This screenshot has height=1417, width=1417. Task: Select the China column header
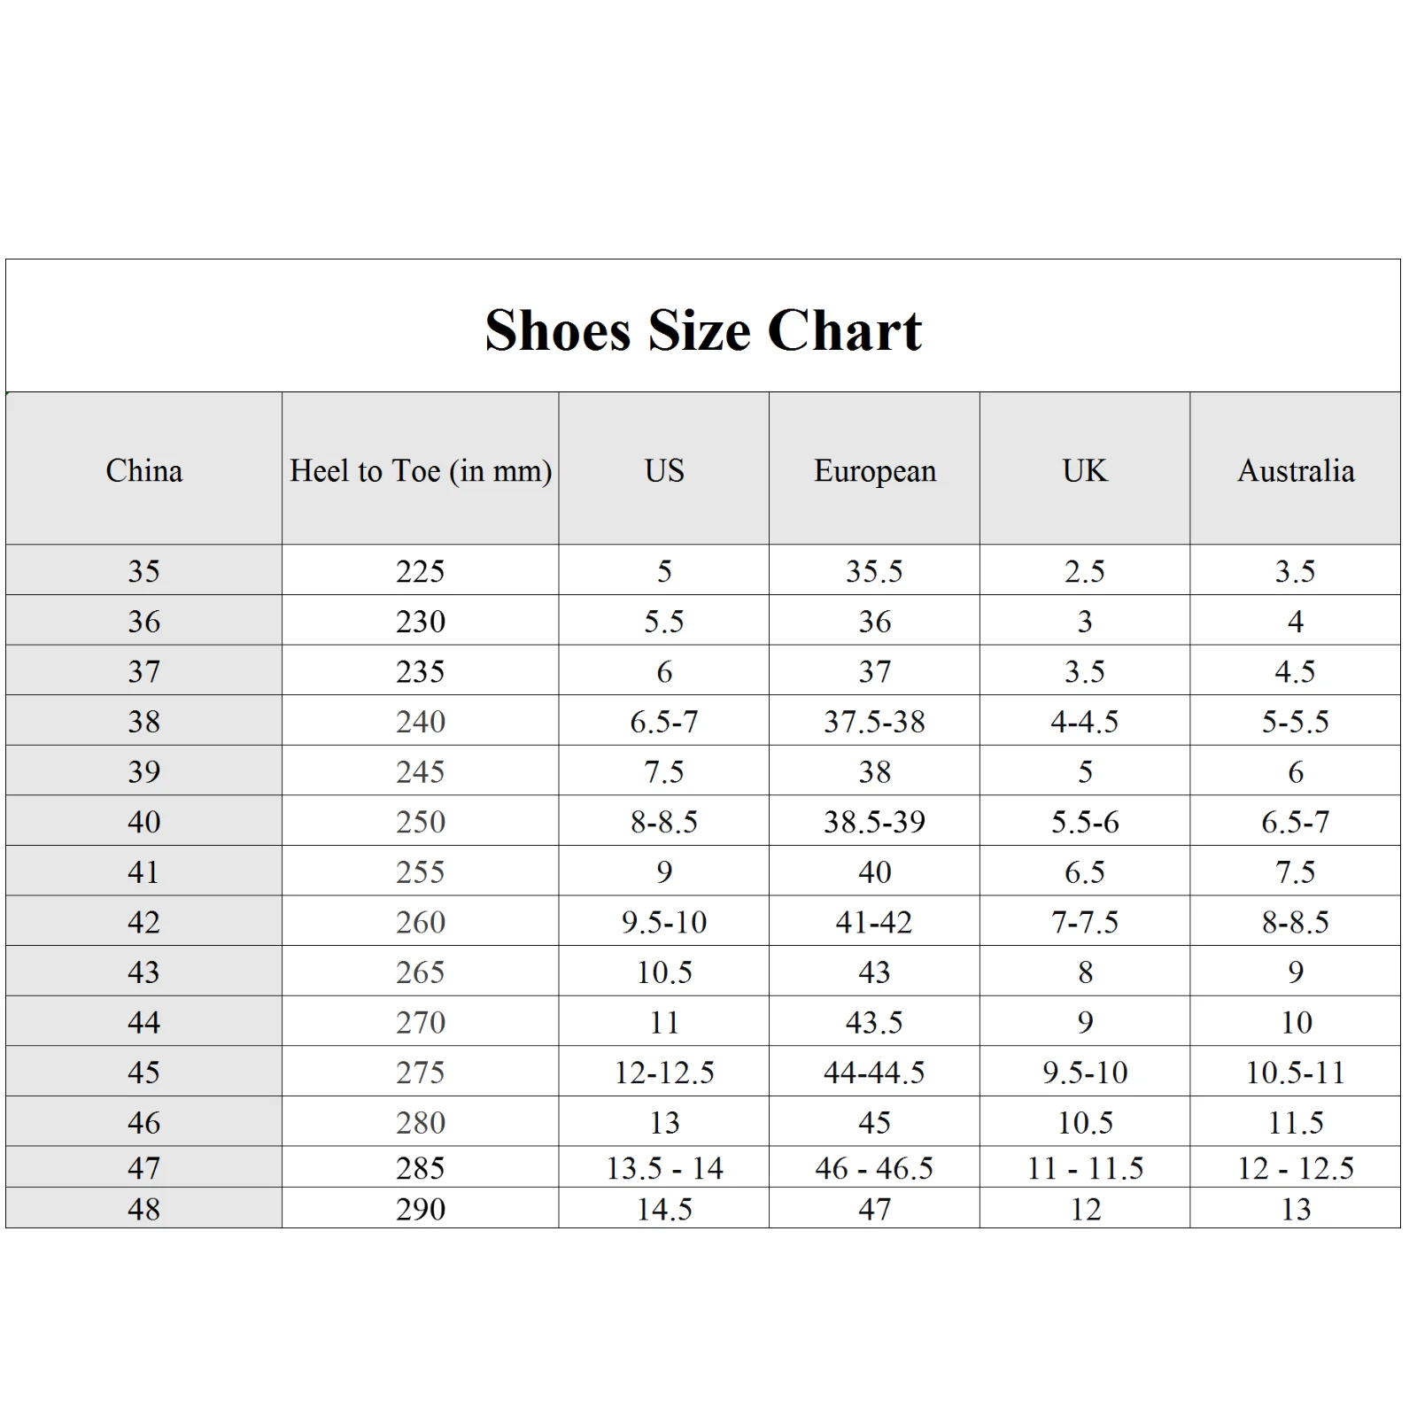click(x=144, y=470)
